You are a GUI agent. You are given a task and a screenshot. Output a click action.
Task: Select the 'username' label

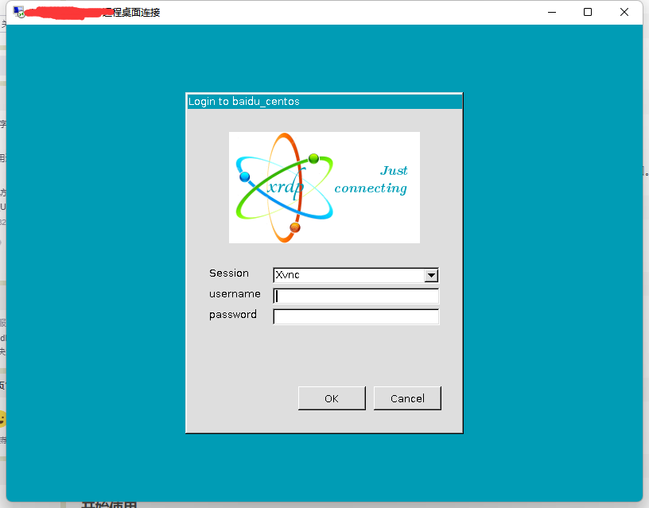tap(235, 293)
